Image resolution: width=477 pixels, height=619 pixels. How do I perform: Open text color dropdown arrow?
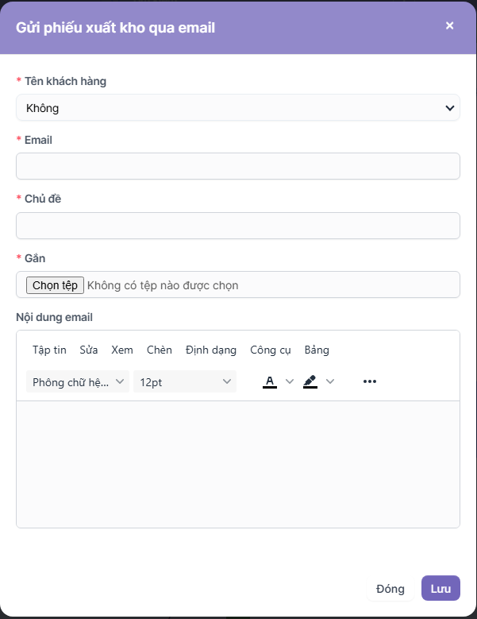290,381
